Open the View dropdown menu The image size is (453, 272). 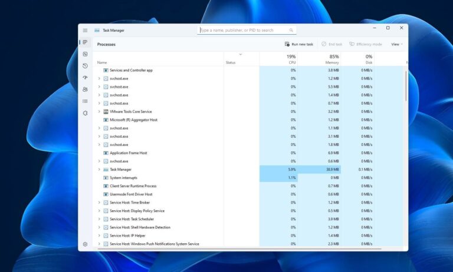[397, 44]
